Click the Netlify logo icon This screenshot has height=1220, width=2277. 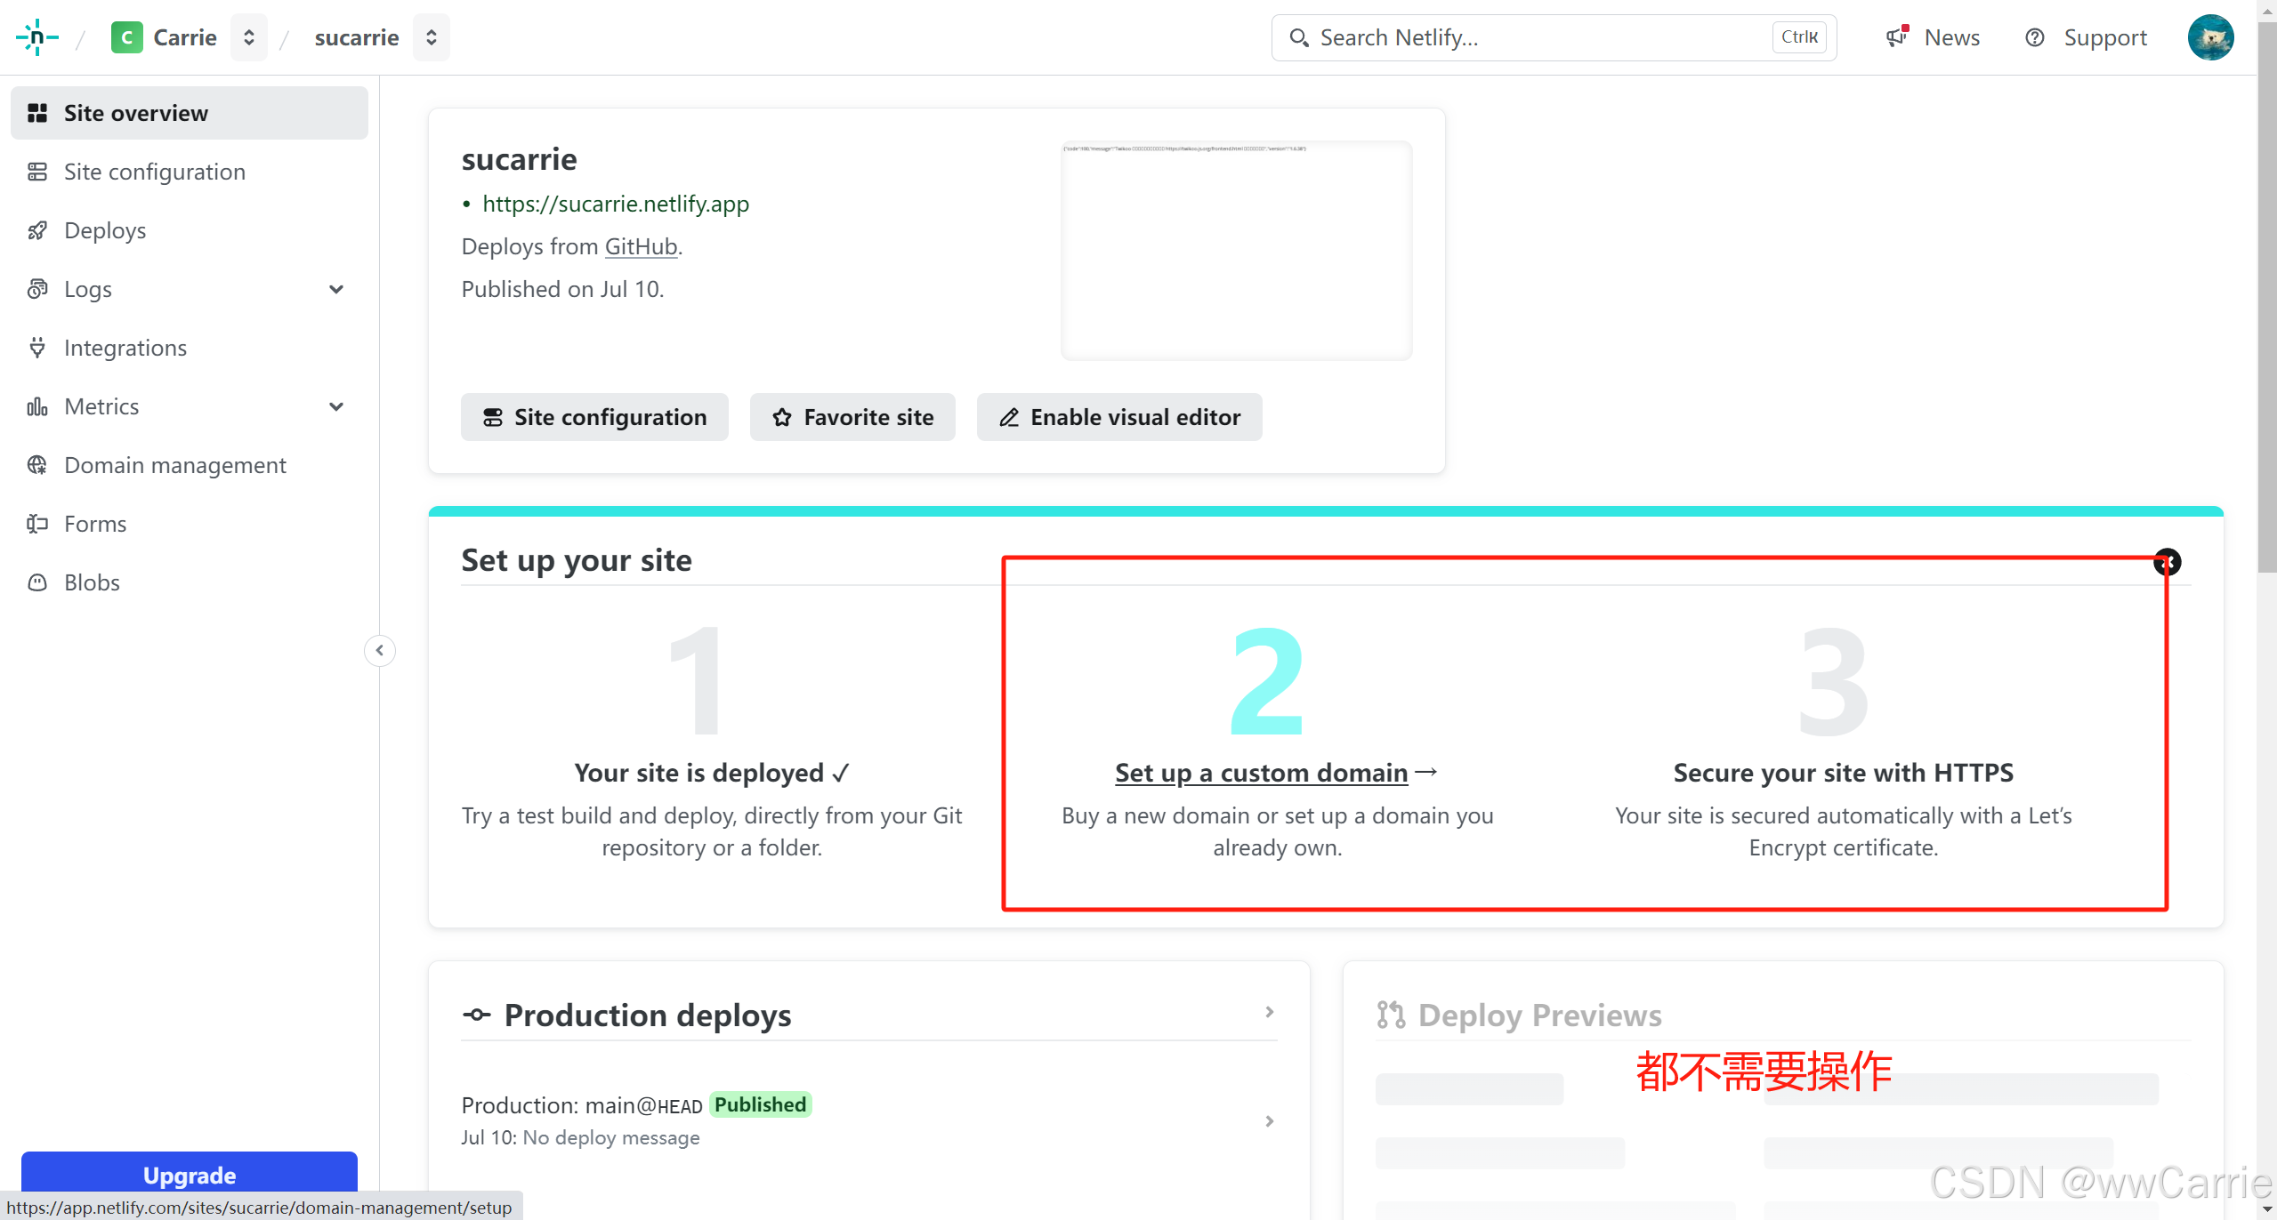tap(36, 37)
